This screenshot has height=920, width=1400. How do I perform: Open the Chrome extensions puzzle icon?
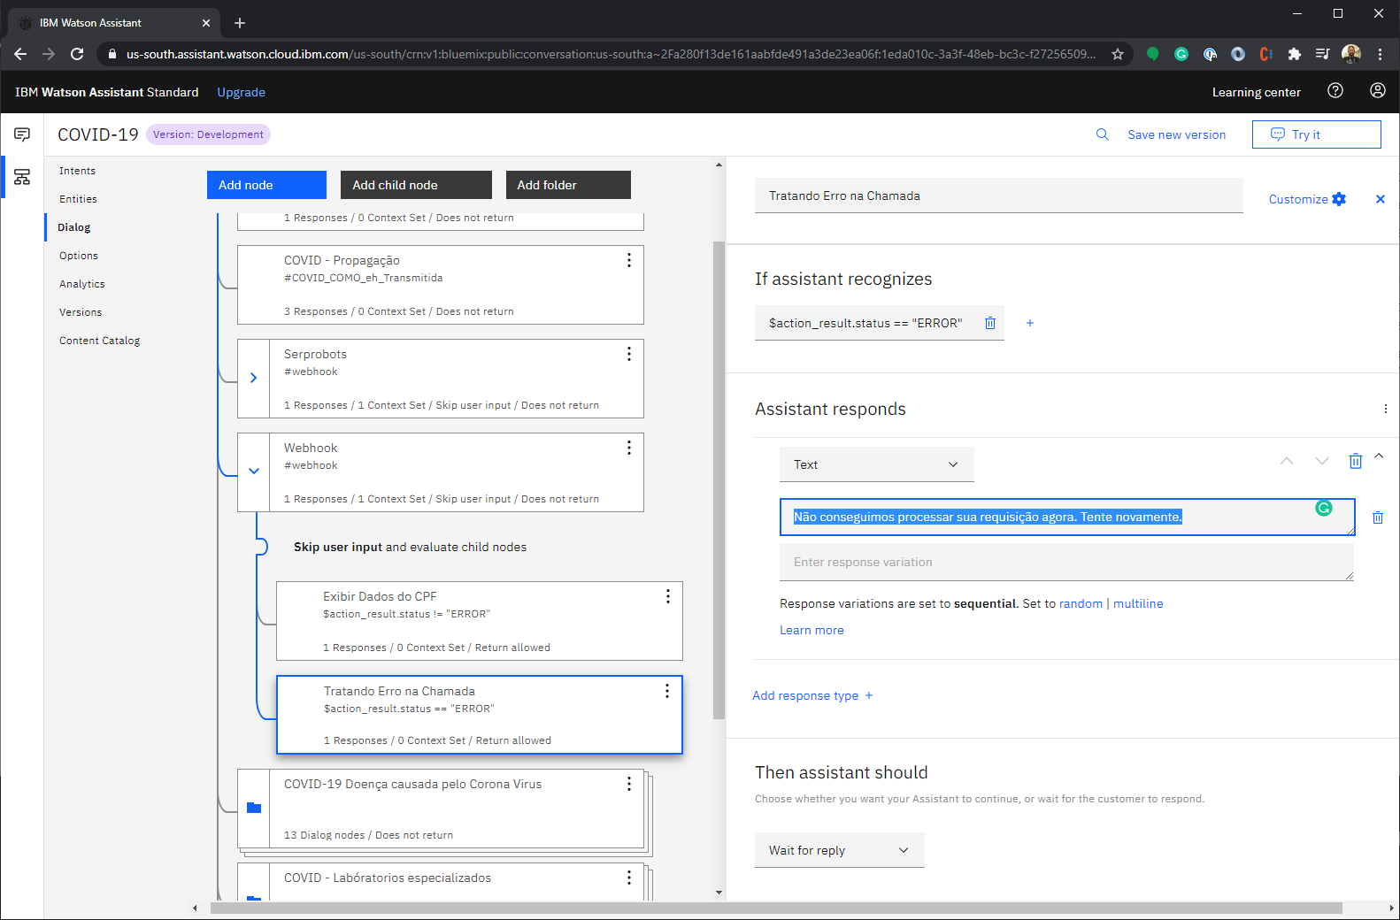[1295, 54]
